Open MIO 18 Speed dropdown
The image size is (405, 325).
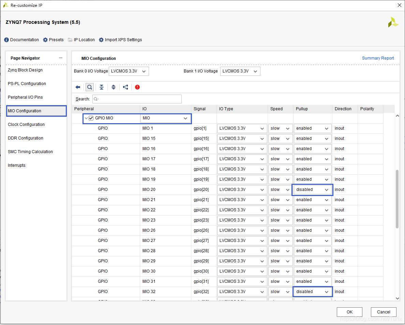click(x=280, y=169)
